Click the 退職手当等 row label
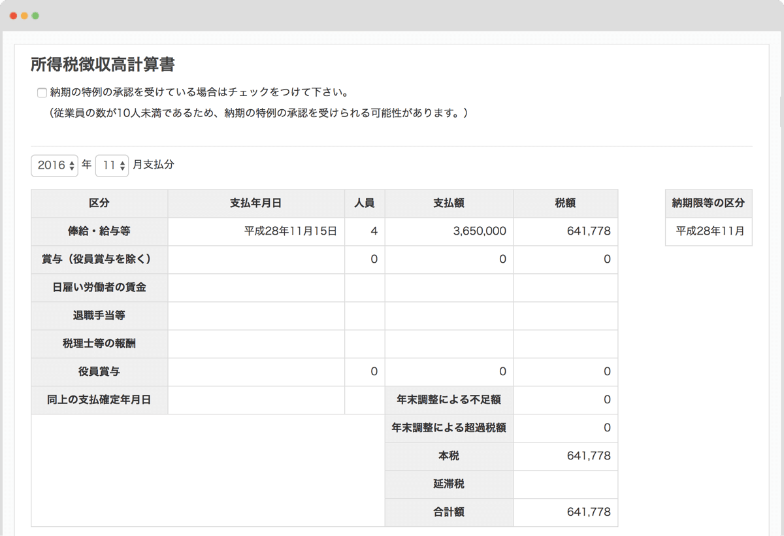Viewport: 784px width, 536px height. pos(99,316)
